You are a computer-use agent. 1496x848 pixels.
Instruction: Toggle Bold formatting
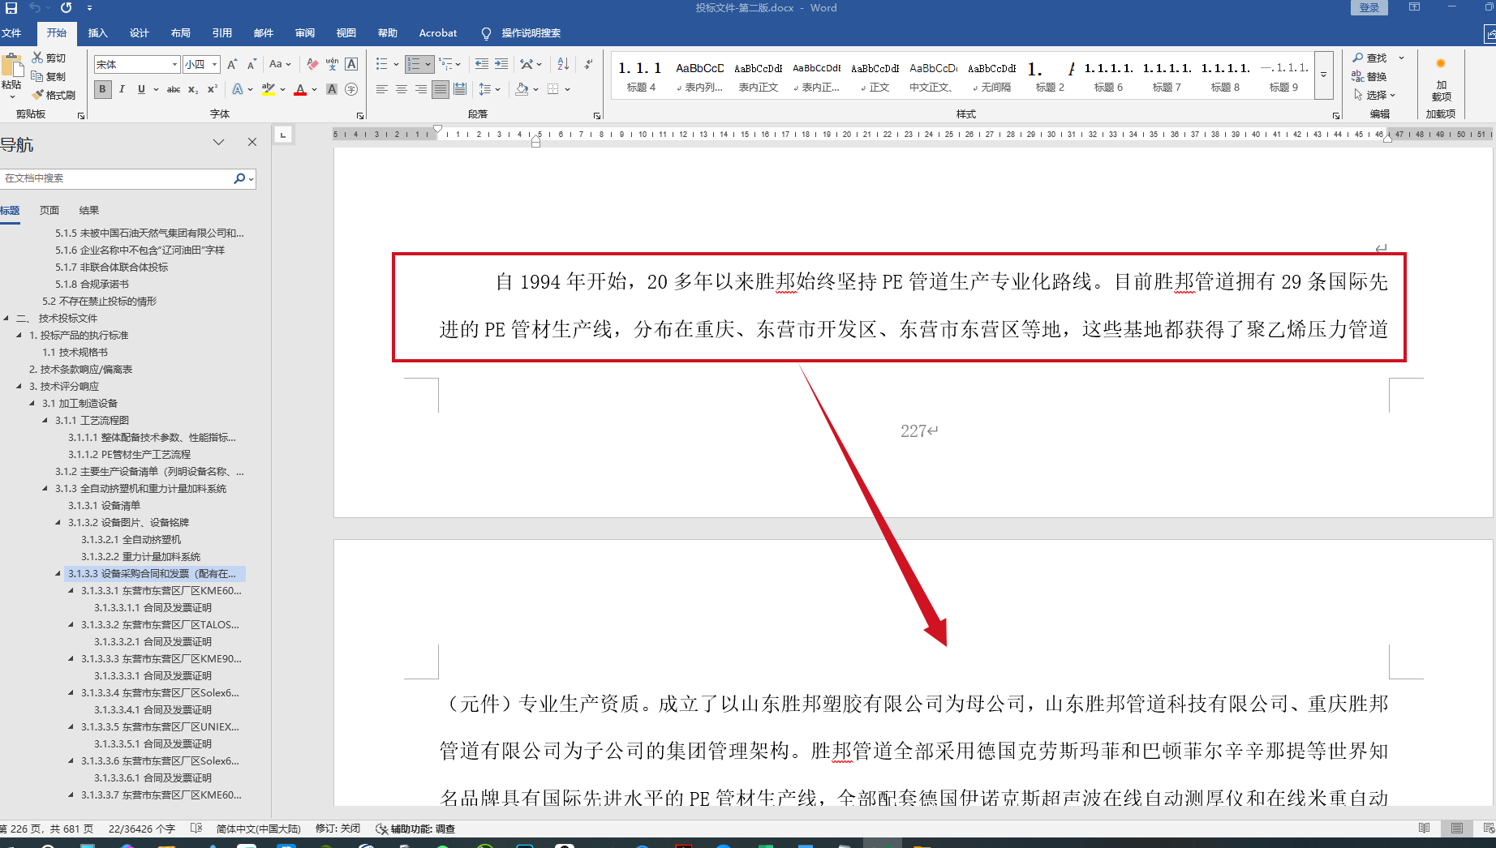(102, 89)
